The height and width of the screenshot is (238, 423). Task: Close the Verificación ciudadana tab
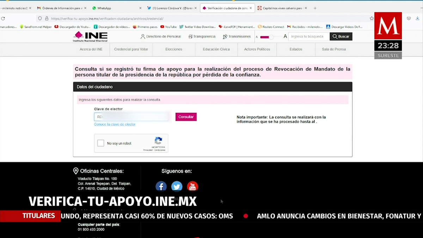click(x=251, y=8)
